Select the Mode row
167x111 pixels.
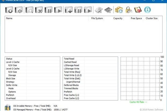32,88
